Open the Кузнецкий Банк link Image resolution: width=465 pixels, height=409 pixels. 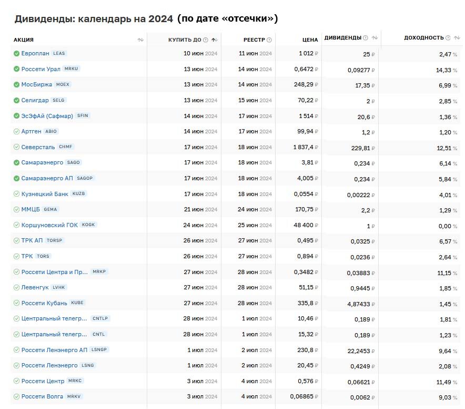(x=45, y=194)
